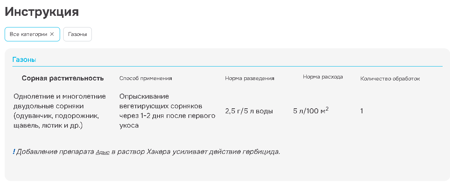Click the "Способ применения" column header

point(145,78)
